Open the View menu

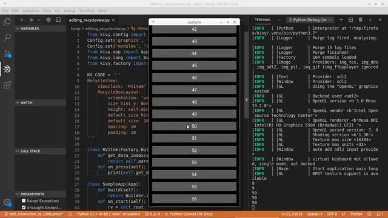(47, 11)
